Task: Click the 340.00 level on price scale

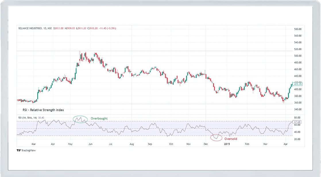Action: pos(297,109)
